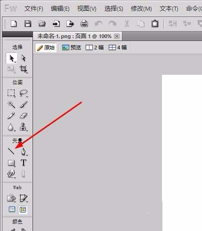Viewport: 202px width, 231px height.
Task: Select the Pencil tool
Action: [11, 116]
